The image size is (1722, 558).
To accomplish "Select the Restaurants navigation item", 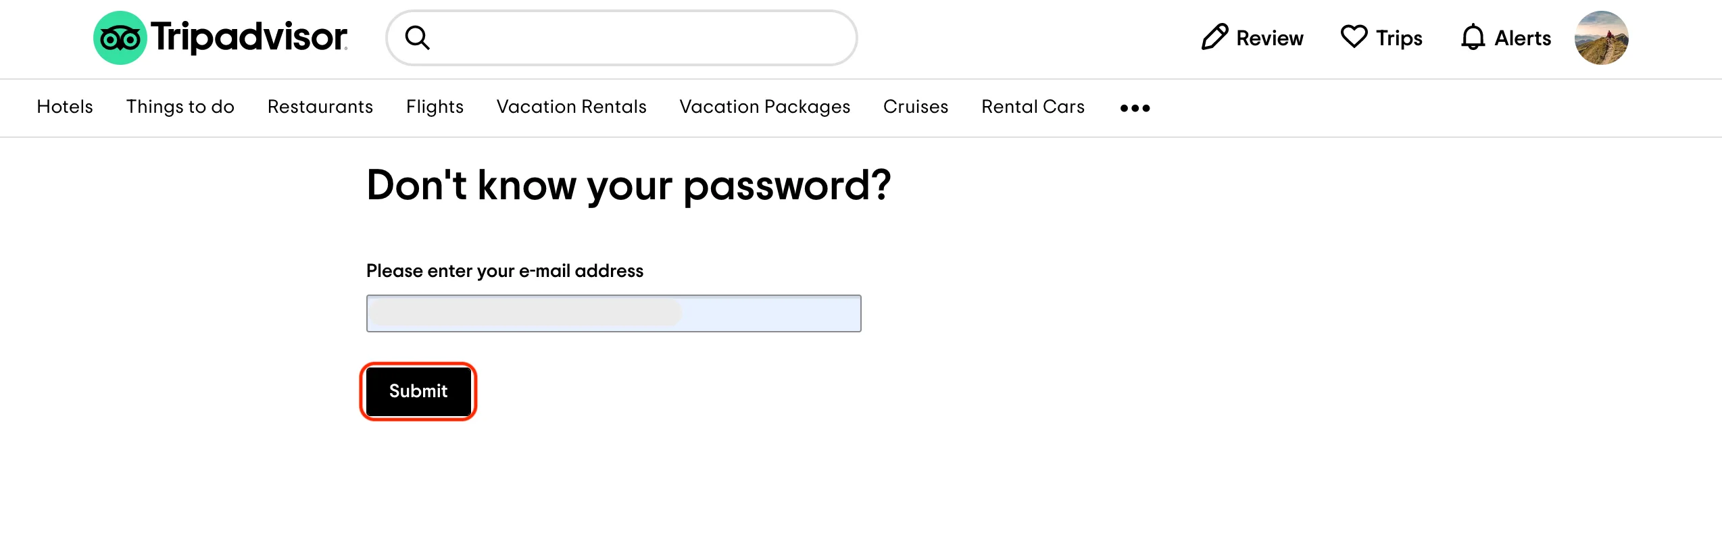I will [x=320, y=107].
